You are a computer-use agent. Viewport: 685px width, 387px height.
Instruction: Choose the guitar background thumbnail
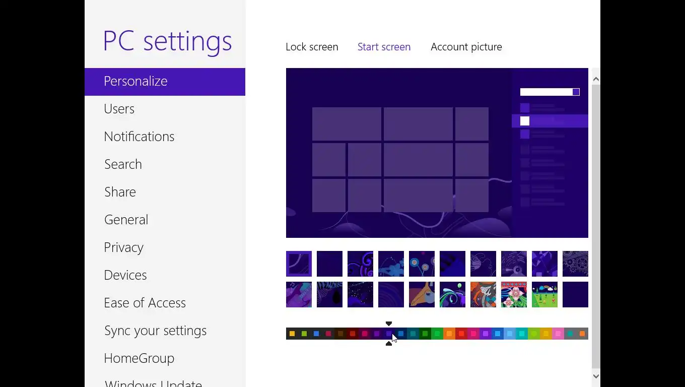(299, 294)
